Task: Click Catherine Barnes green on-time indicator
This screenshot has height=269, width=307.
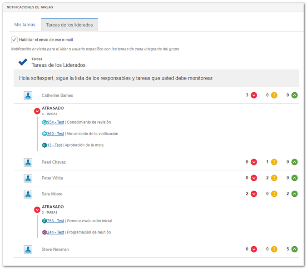Action: (294, 95)
